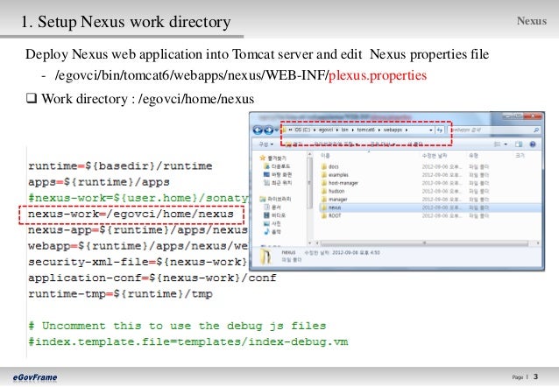Click the runtime-tmp=${runtime}/tmp line
The width and height of the screenshot is (559, 387).
tap(120, 293)
